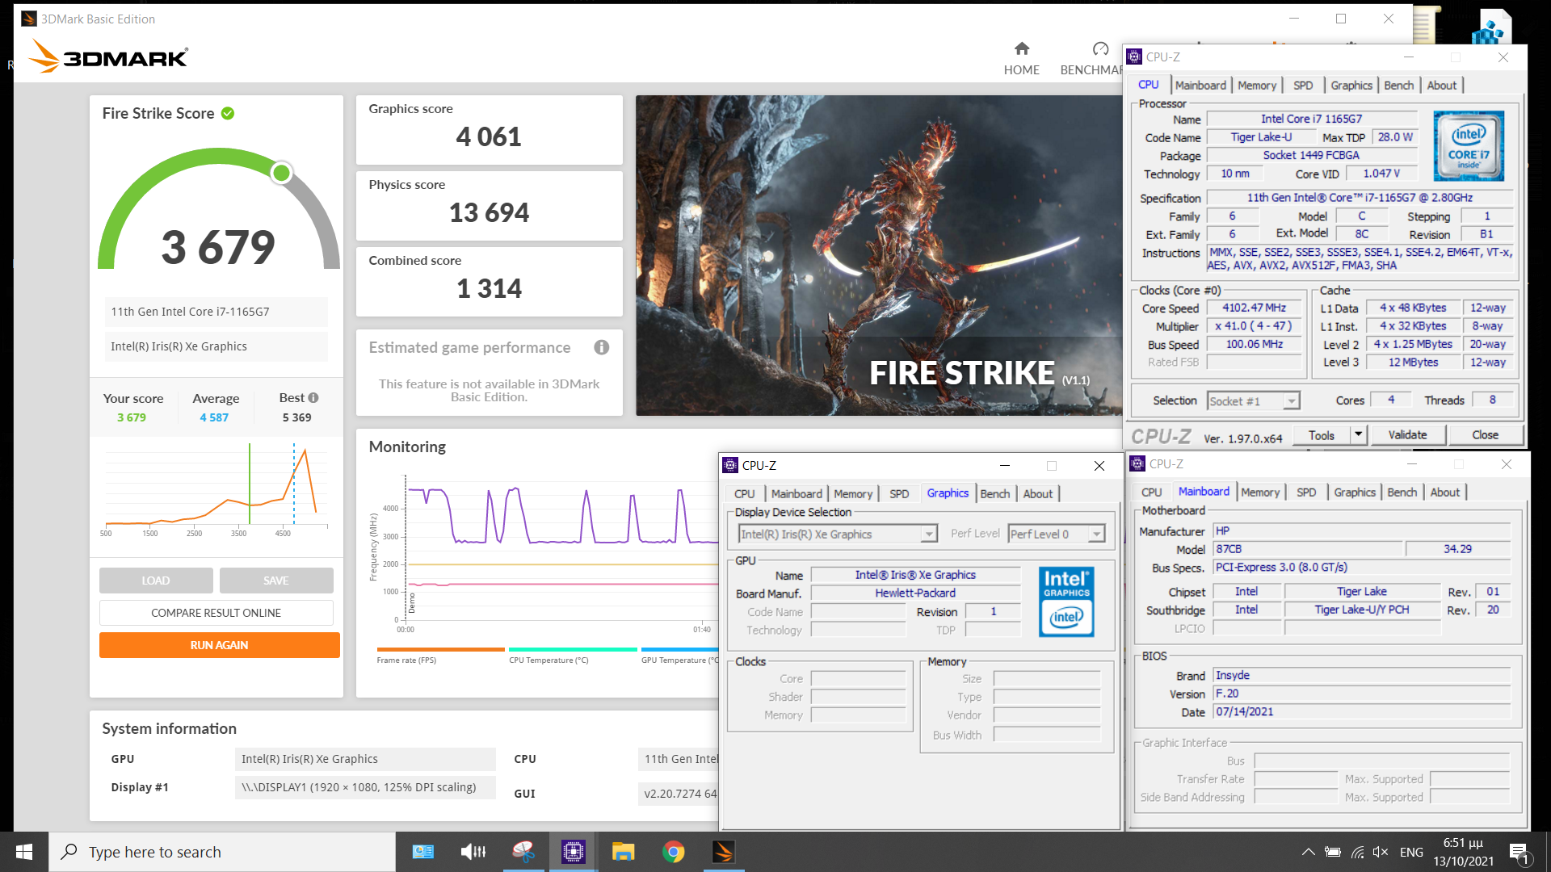
Task: Click the Best score info icon
Action: coord(313,398)
